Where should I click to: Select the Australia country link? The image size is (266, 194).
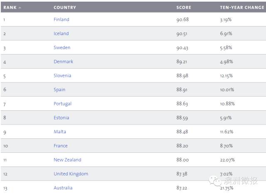pyautogui.click(x=63, y=188)
